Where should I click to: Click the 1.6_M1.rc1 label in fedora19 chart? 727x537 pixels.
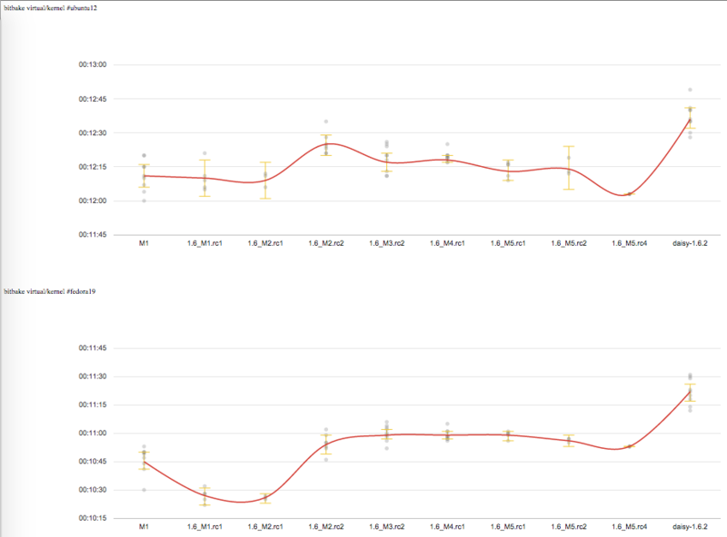pos(204,526)
